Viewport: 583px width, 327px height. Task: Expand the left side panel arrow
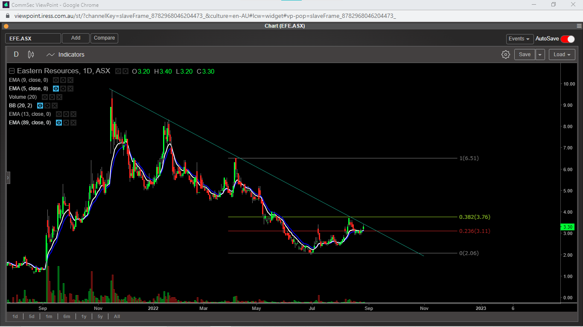tap(8, 178)
